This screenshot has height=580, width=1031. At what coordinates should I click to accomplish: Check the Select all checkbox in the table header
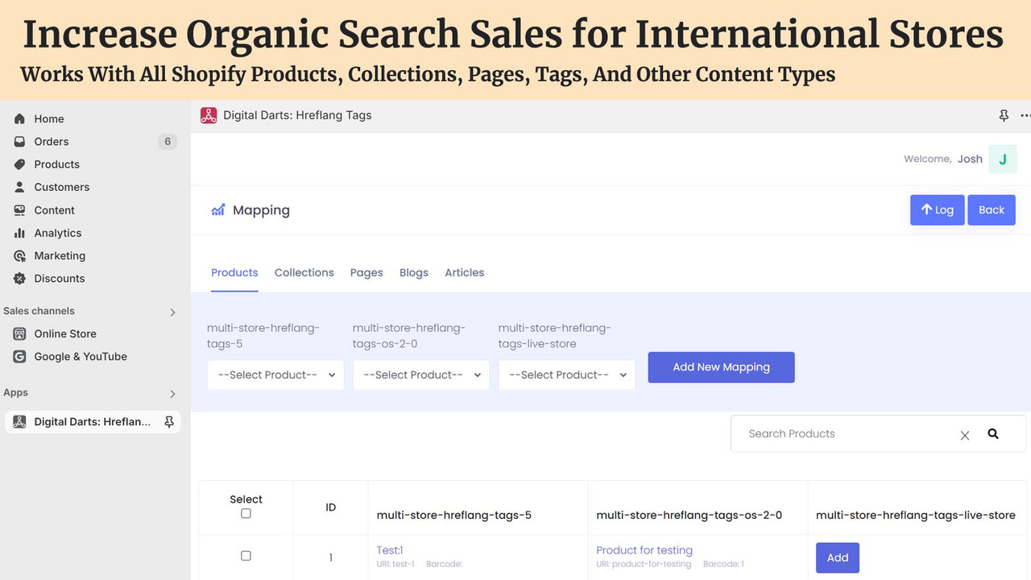[246, 512]
